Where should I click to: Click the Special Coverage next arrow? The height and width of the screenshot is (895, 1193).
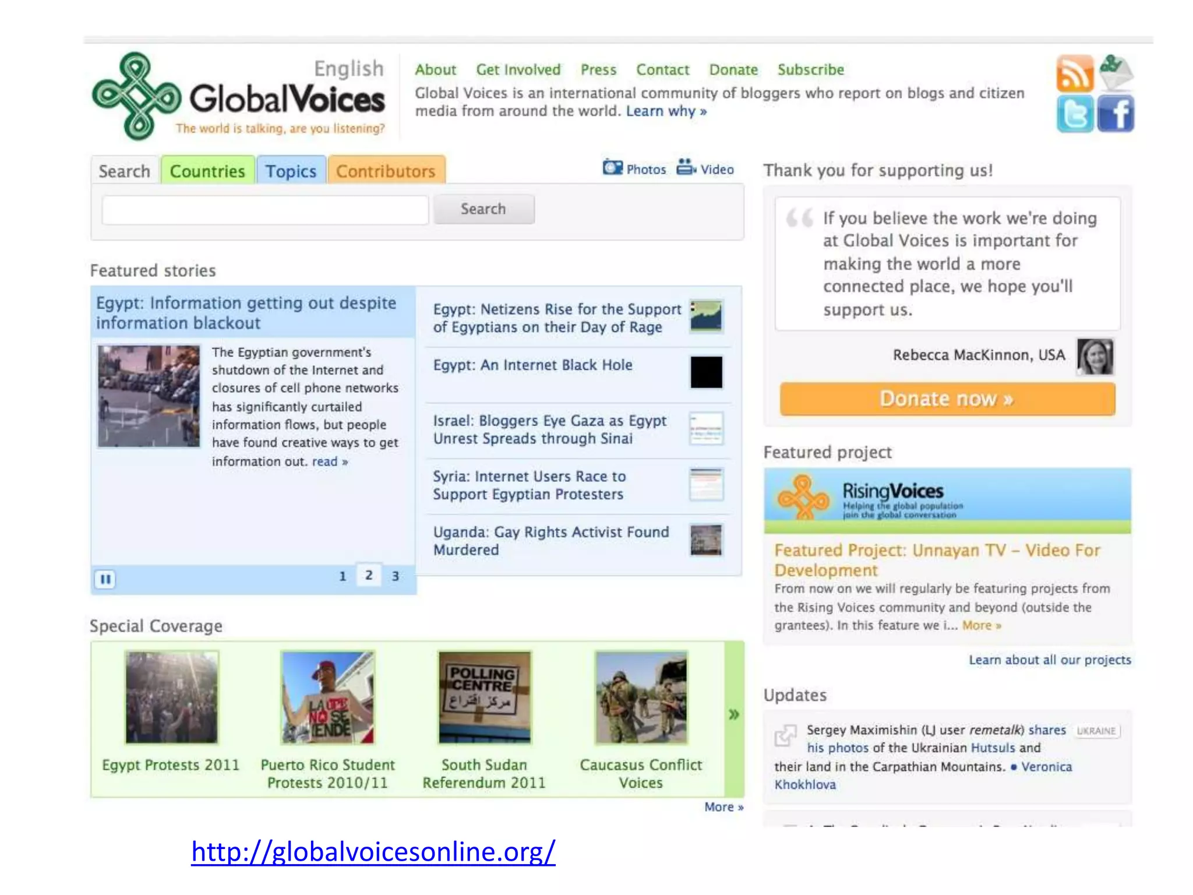pos(734,714)
